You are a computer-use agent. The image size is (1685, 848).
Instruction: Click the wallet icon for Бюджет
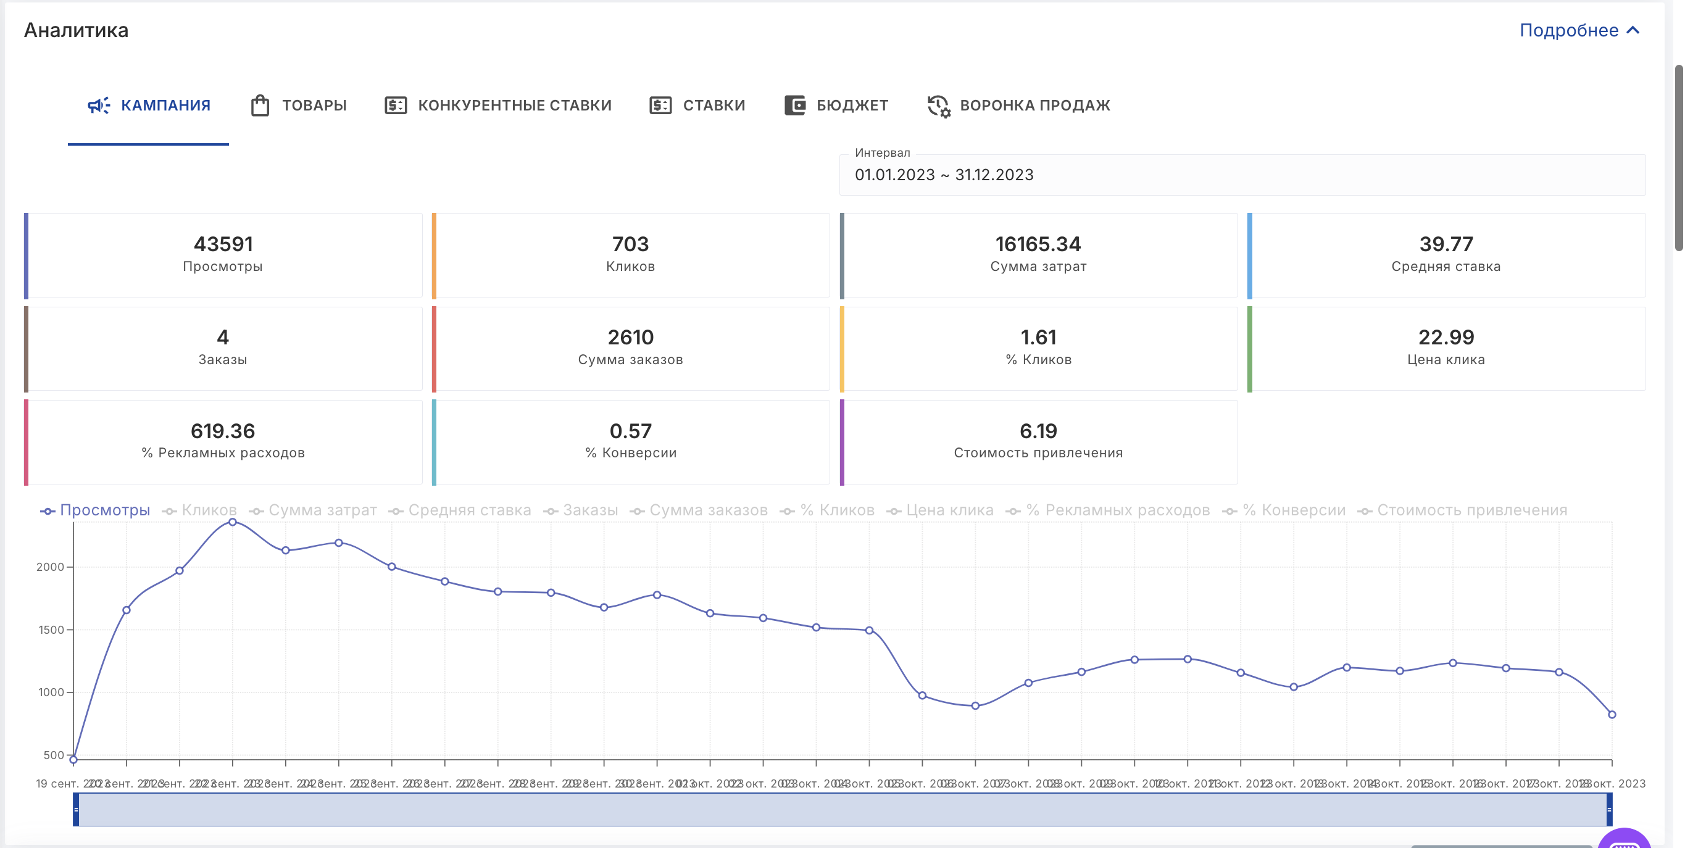tap(795, 106)
